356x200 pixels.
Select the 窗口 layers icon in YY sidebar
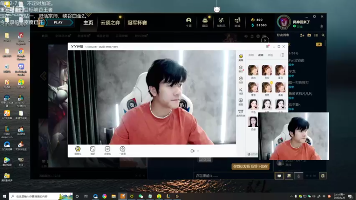click(x=241, y=69)
